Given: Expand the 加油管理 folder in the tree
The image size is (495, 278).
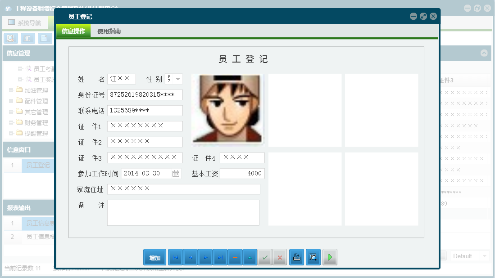Looking at the screenshot, I should (x=11, y=90).
